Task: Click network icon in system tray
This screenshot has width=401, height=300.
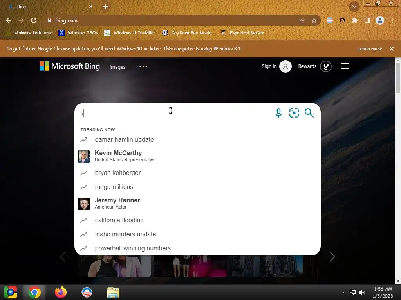Action: click(x=353, y=292)
